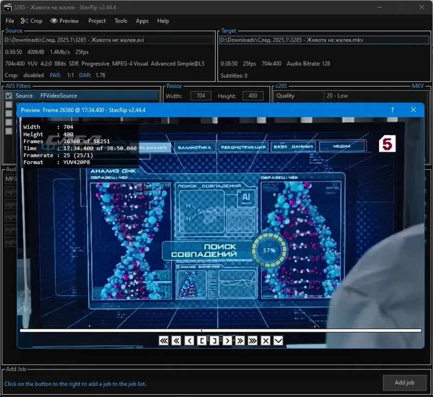Click the preview window title bar text

coord(83,110)
